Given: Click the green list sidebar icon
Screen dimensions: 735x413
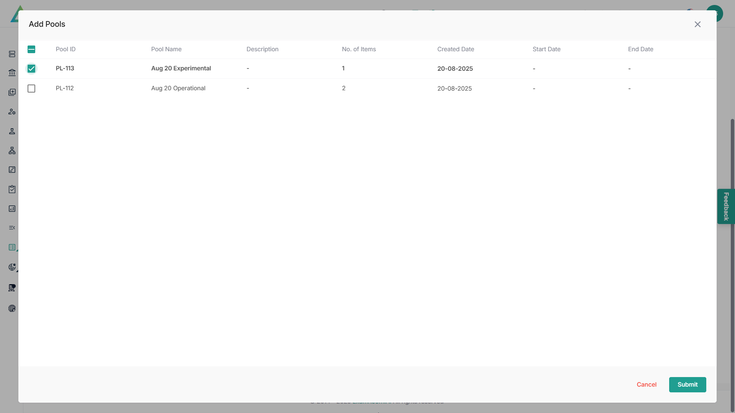Looking at the screenshot, I should coord(12,247).
